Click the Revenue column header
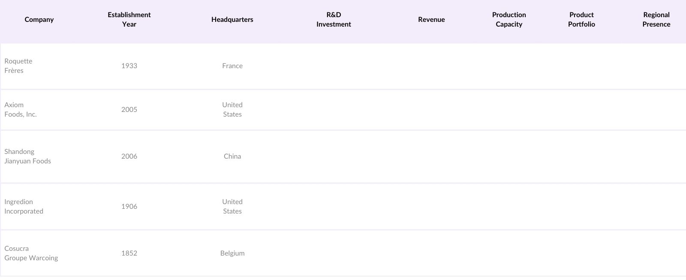This screenshot has height=280, width=686. tap(431, 20)
